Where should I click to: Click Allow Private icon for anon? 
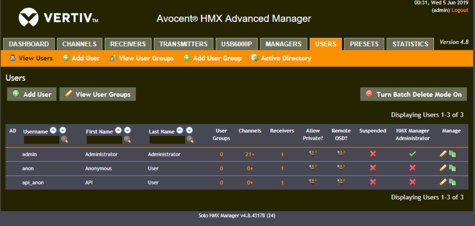coord(313,168)
